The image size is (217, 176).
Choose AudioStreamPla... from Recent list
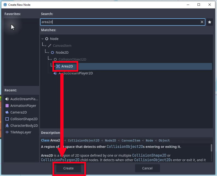pos(21,99)
